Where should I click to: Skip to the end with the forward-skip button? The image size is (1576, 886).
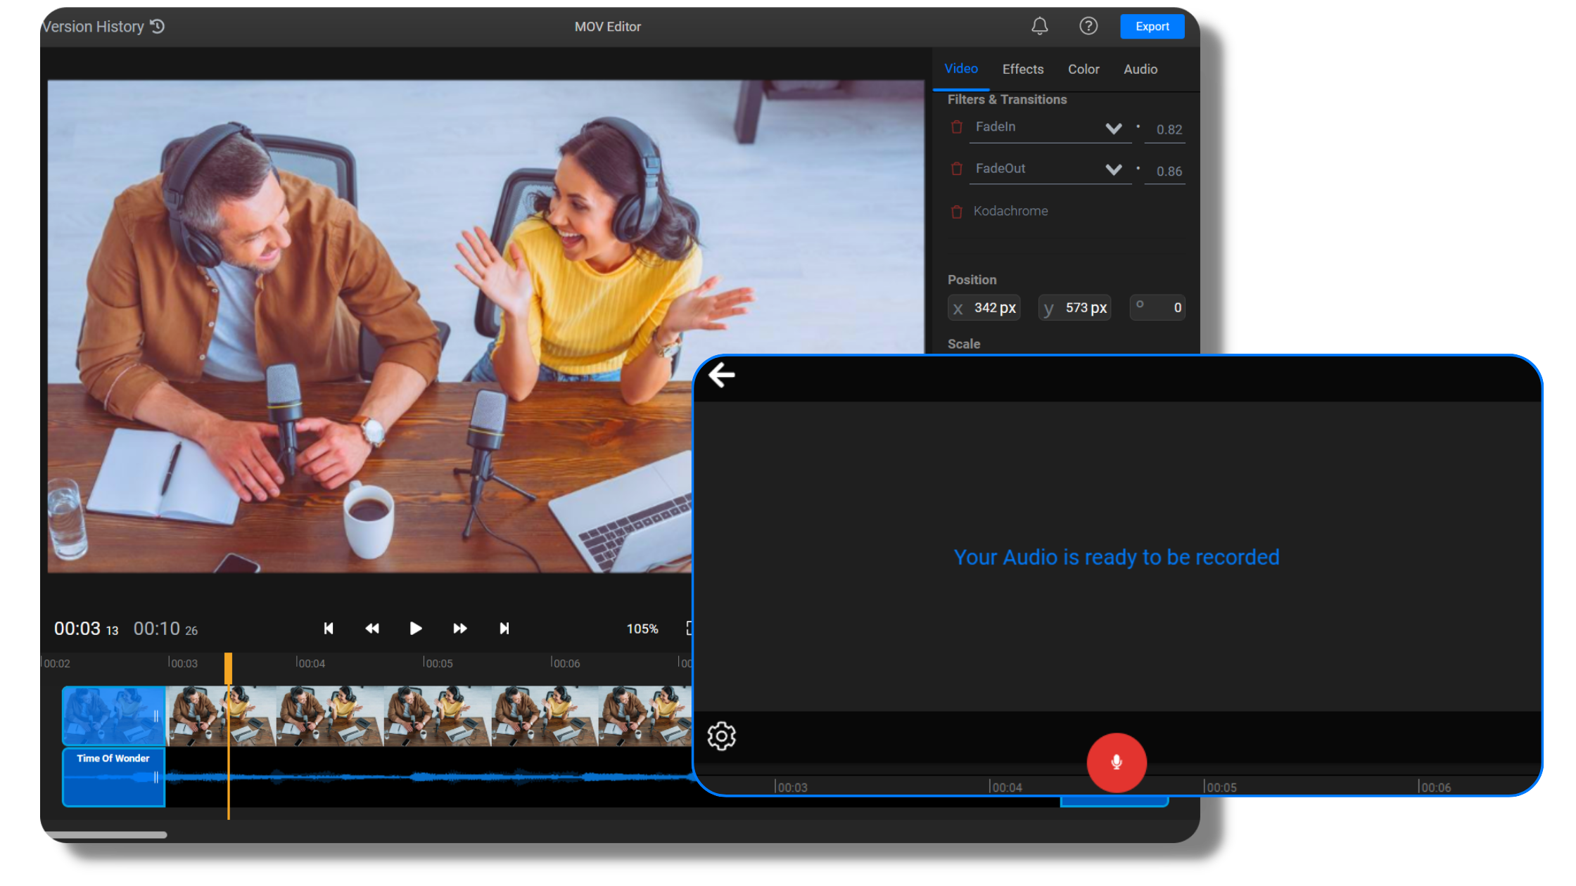pyautogui.click(x=504, y=629)
